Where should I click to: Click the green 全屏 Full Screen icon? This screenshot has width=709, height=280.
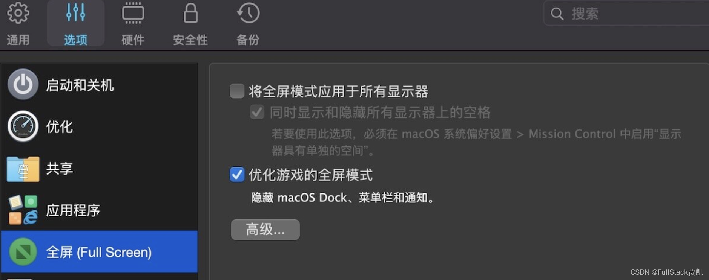point(23,252)
